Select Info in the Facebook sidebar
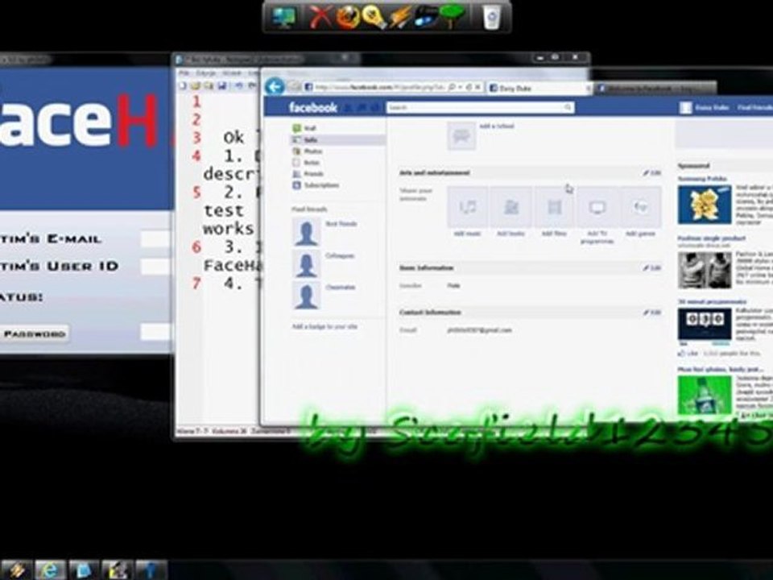The image size is (773, 580). [338, 140]
